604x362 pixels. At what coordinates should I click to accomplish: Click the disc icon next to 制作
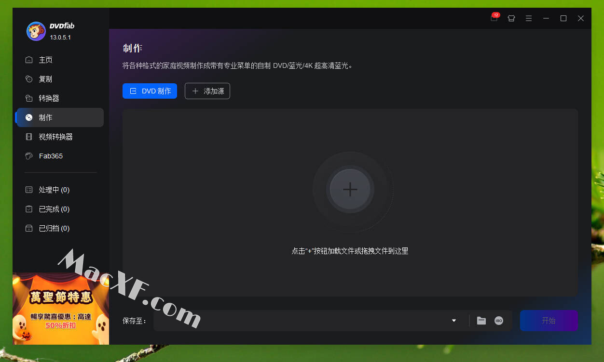tap(29, 117)
